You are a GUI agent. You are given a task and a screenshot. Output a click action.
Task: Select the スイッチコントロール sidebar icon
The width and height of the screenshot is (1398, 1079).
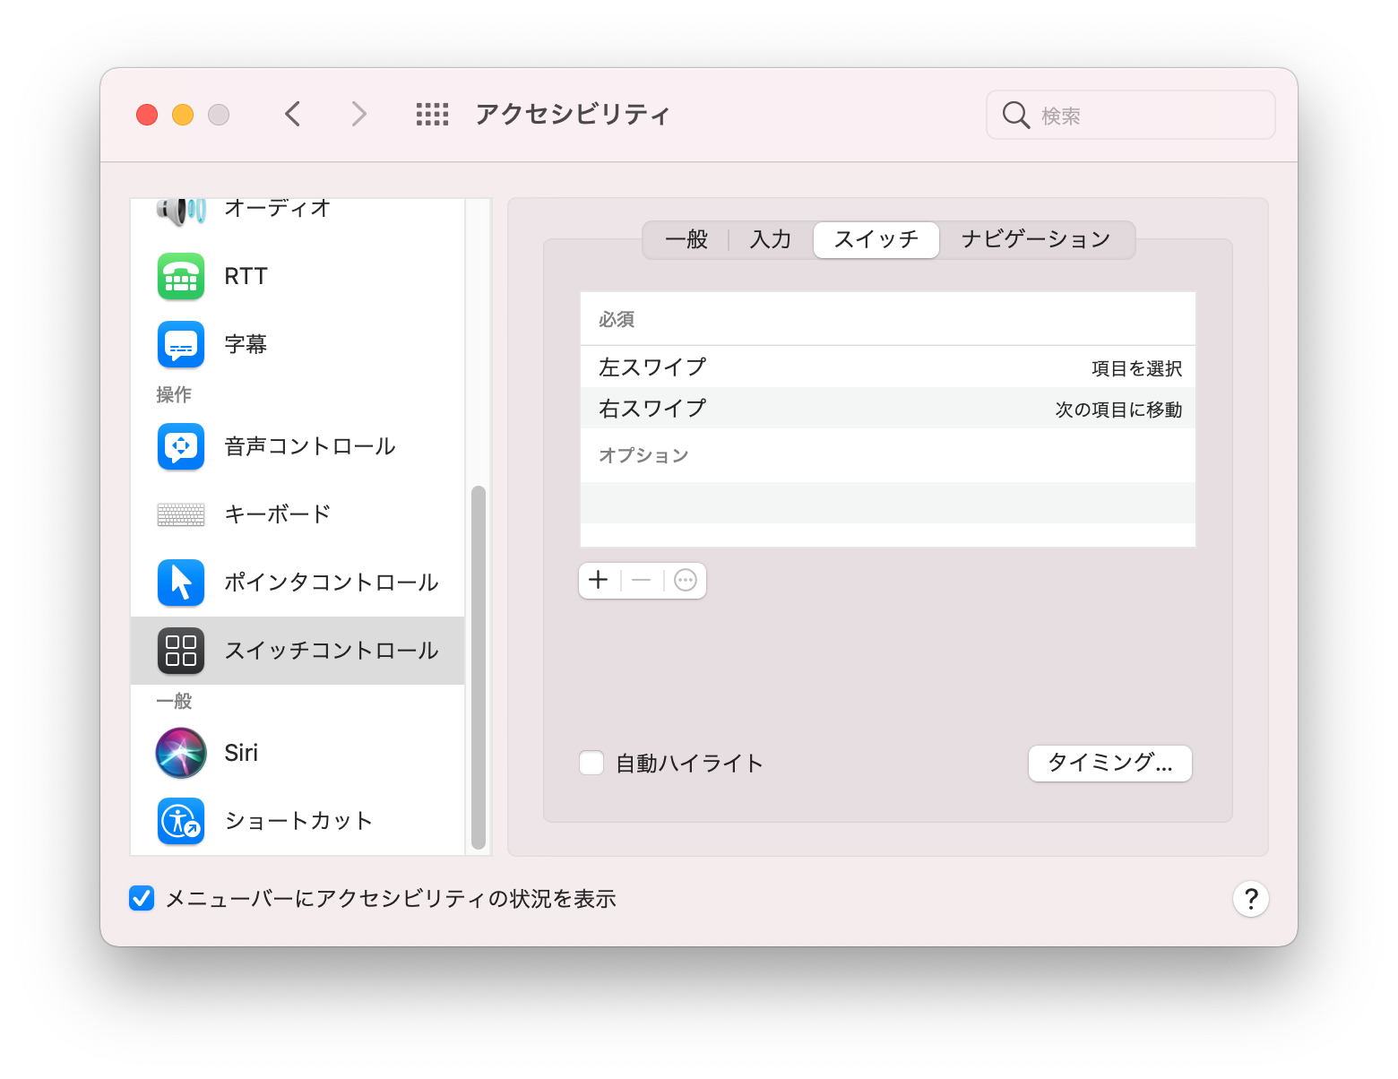(x=332, y=651)
